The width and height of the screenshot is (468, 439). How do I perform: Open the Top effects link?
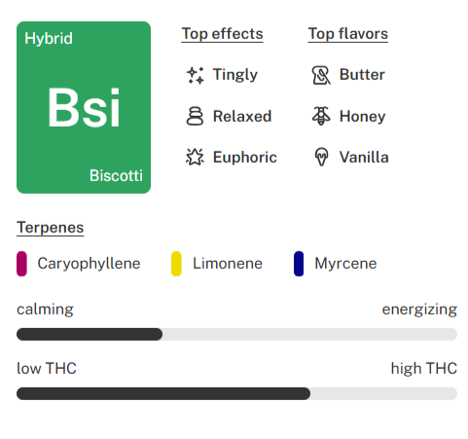coord(222,34)
